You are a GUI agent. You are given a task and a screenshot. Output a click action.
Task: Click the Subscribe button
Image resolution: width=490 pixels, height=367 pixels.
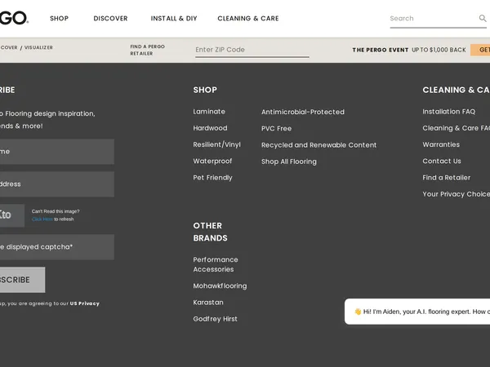[23, 280]
